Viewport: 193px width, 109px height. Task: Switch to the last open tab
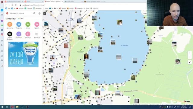93,2
